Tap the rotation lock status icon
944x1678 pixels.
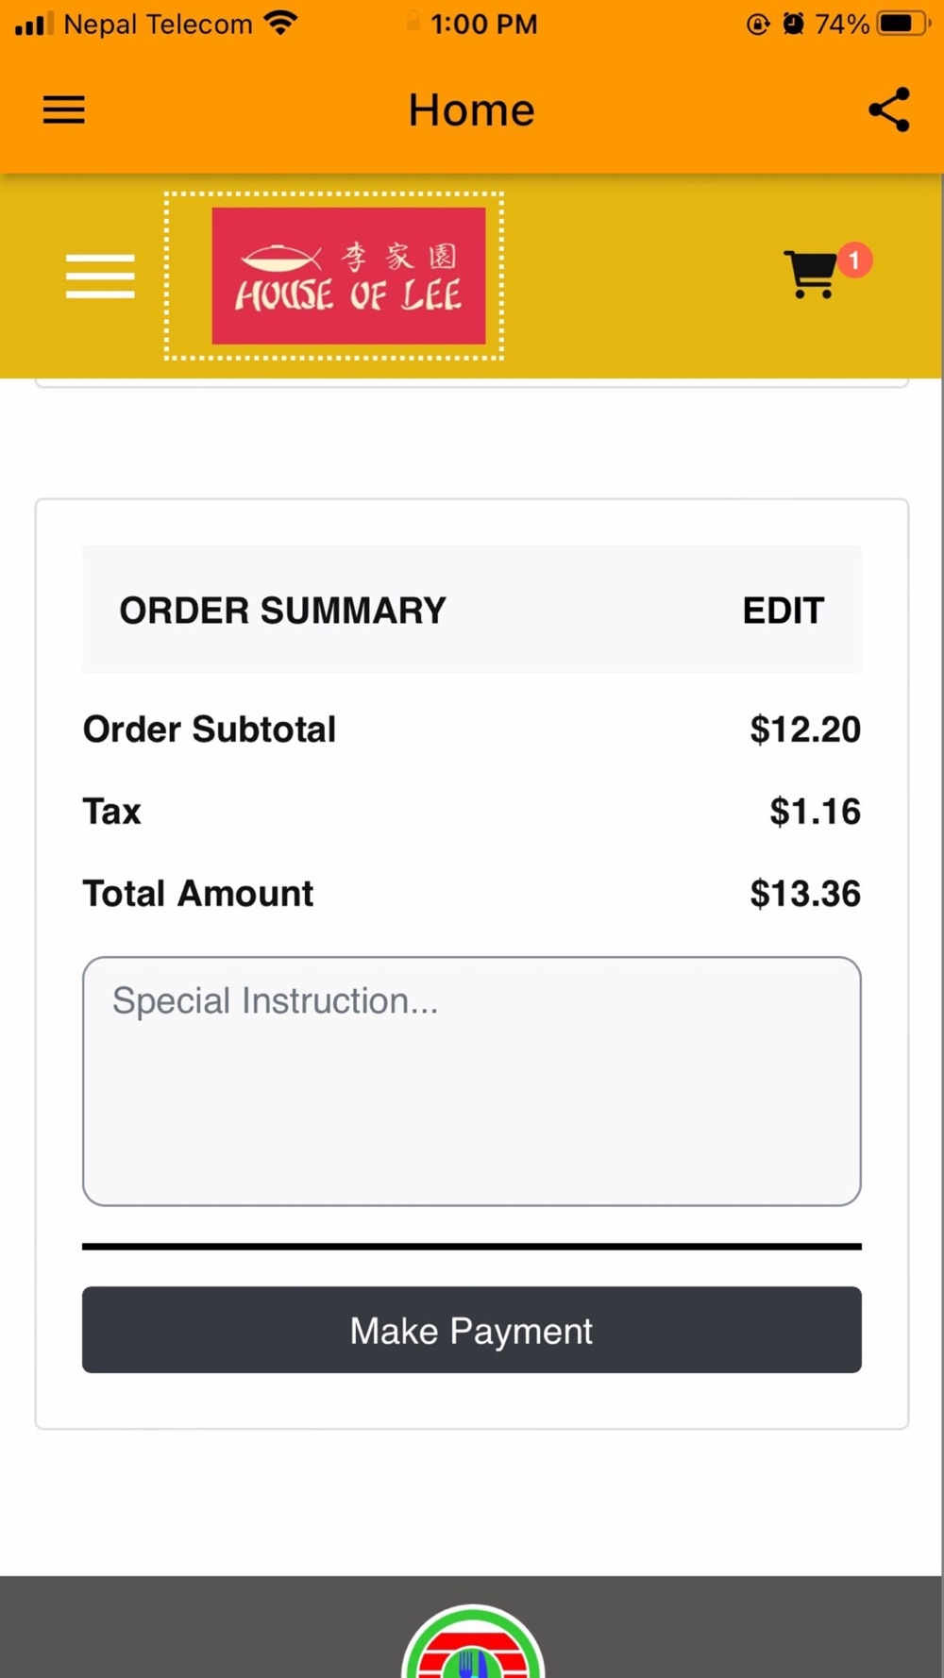757,24
